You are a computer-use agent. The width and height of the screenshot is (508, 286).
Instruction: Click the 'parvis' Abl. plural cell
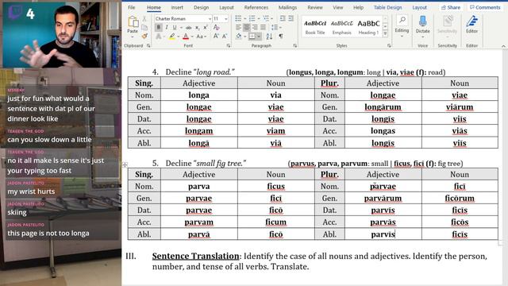click(383, 234)
